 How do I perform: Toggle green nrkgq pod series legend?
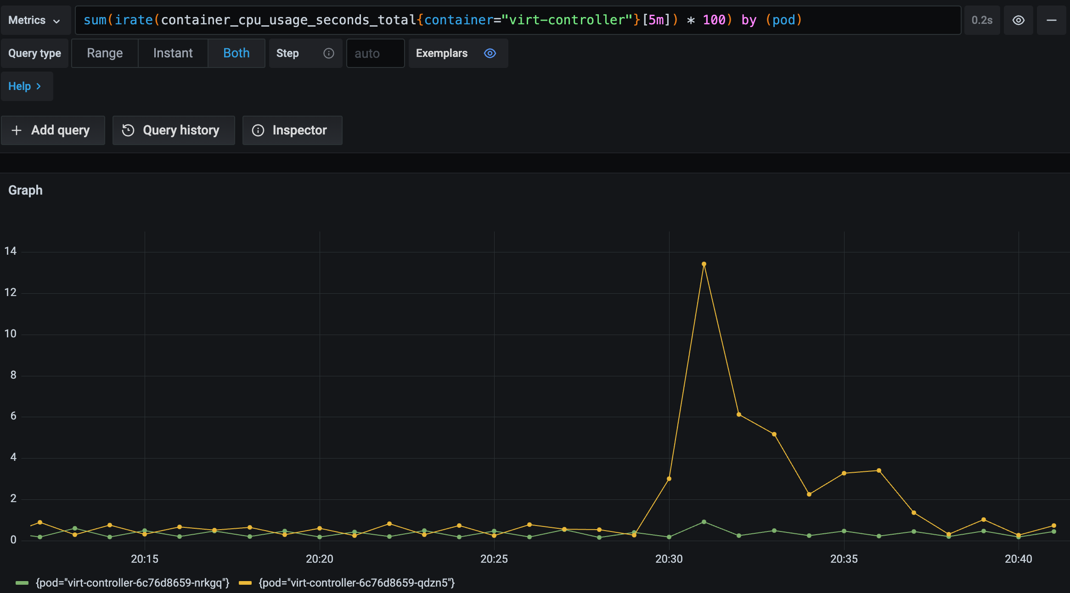pos(132,583)
